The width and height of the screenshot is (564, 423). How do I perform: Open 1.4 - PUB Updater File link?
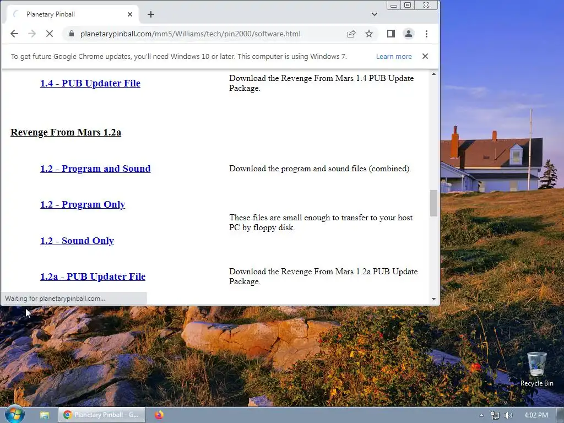(x=90, y=83)
